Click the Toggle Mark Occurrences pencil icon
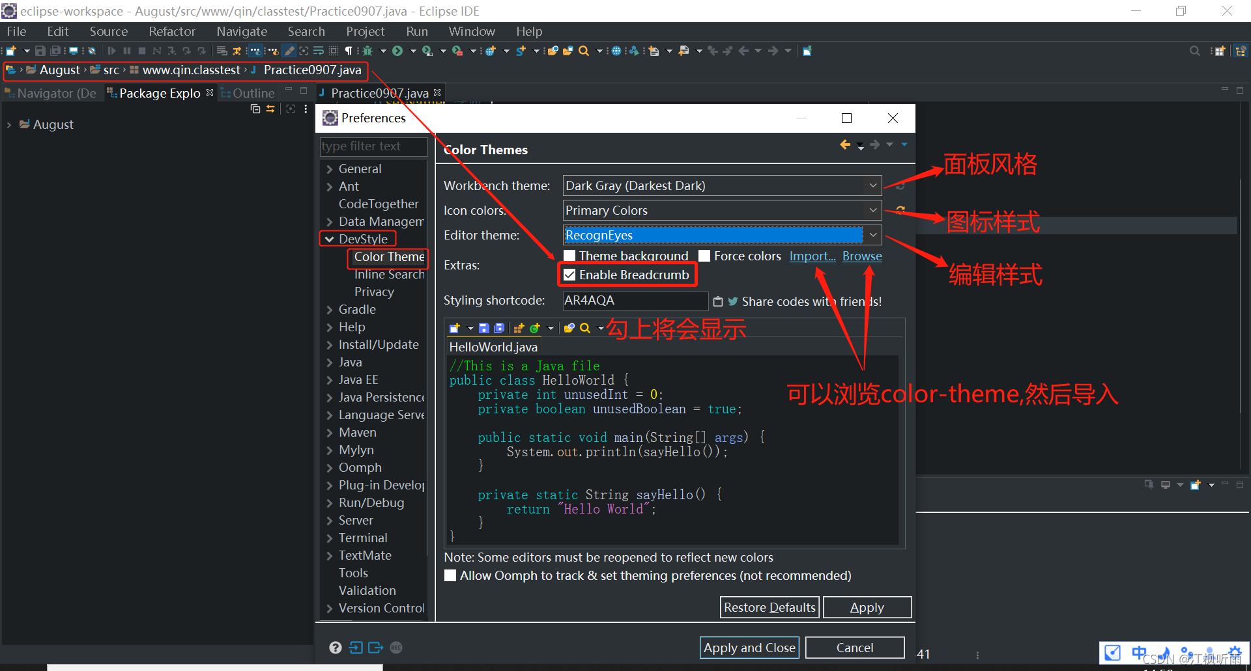The height and width of the screenshot is (671, 1251). click(289, 51)
